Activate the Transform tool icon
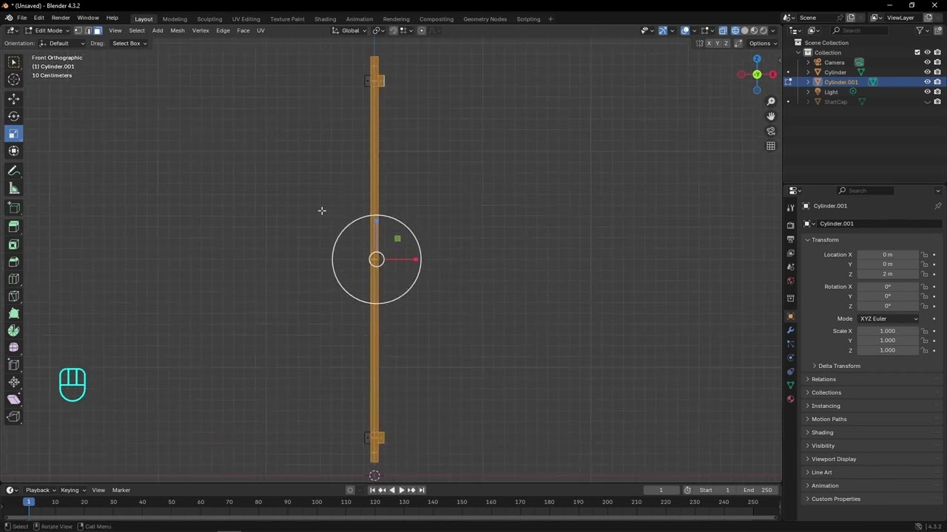 [x=14, y=151]
